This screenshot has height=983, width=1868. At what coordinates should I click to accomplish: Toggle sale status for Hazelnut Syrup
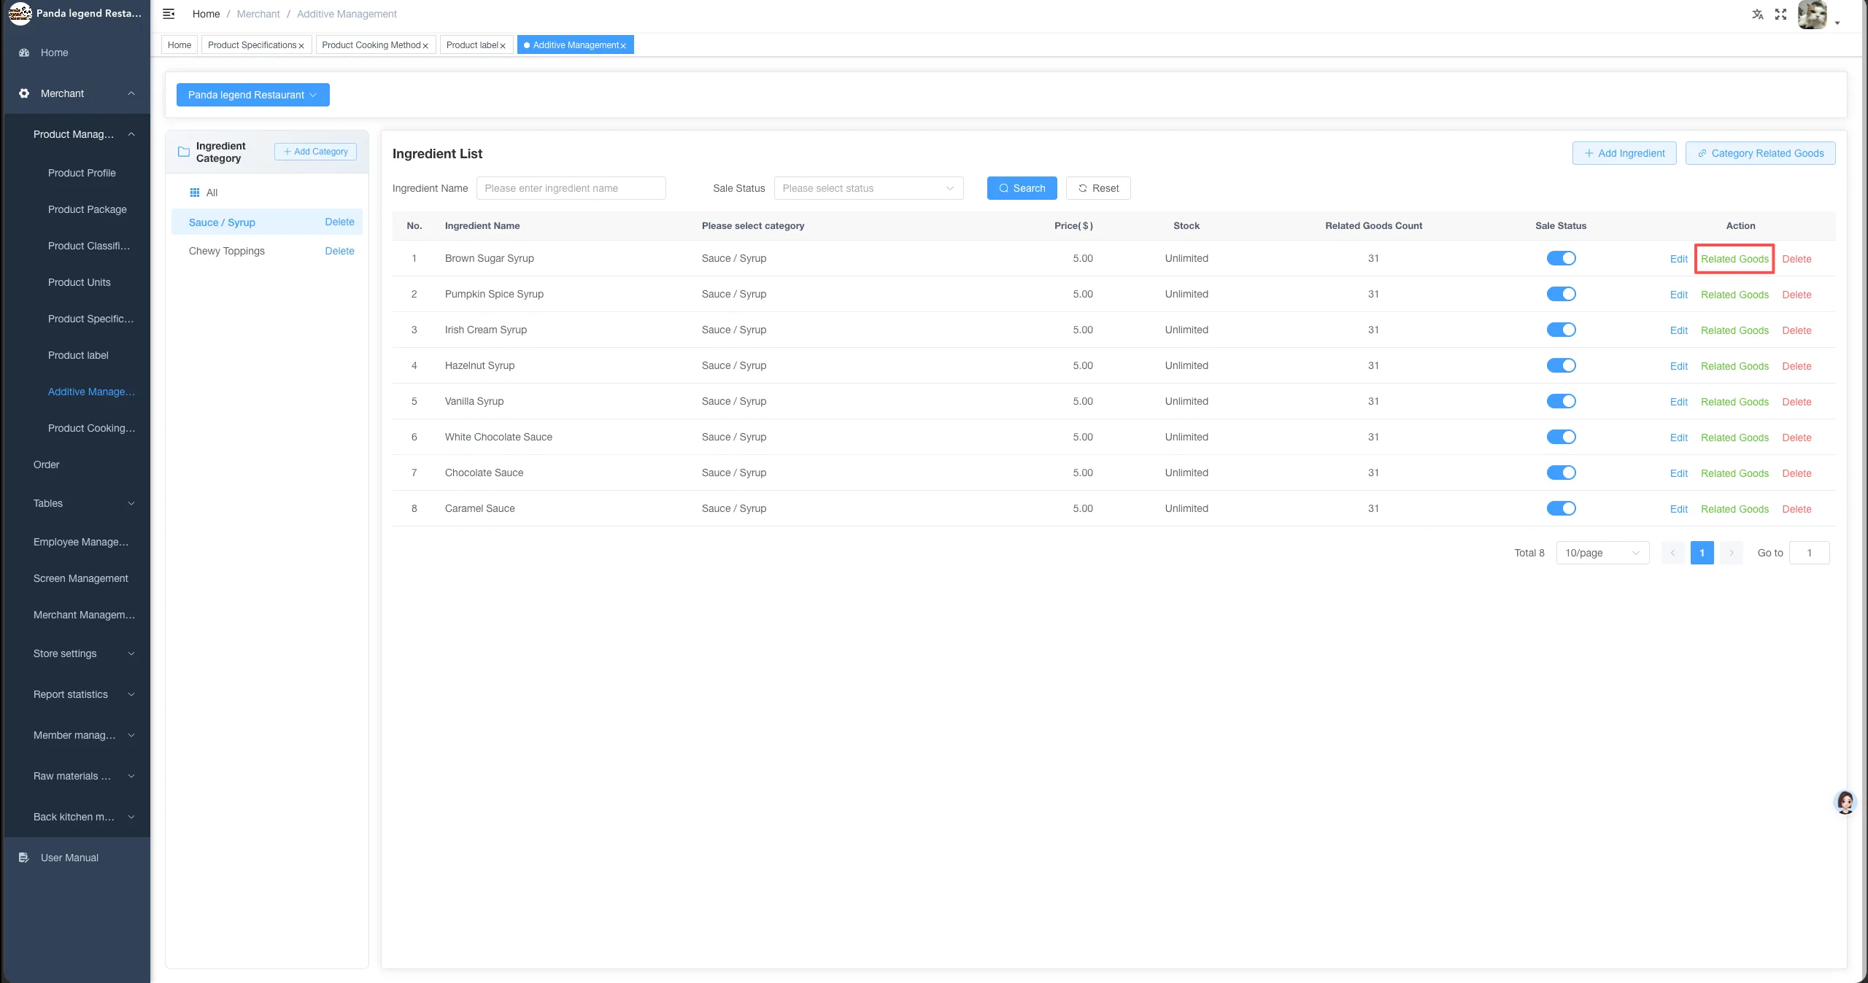tap(1561, 365)
